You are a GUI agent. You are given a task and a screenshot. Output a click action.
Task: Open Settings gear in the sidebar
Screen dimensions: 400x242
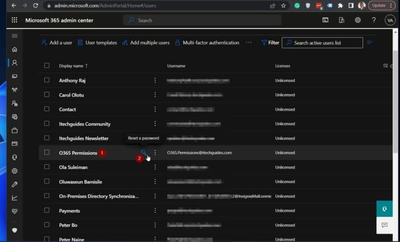click(x=15, y=171)
